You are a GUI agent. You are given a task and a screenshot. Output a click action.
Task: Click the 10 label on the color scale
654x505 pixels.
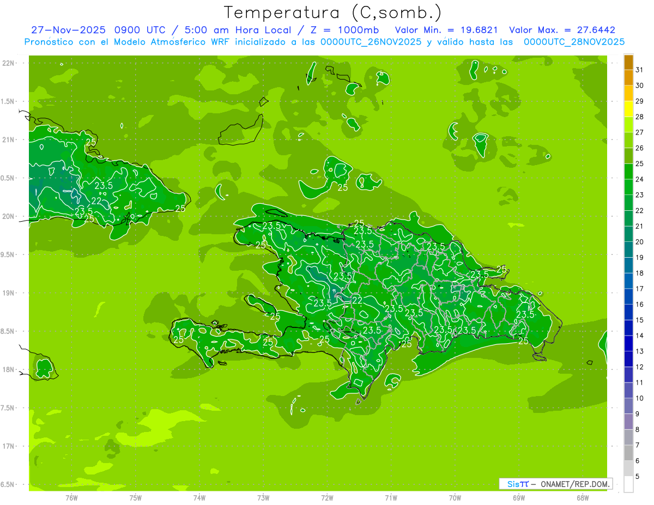tap(639, 398)
